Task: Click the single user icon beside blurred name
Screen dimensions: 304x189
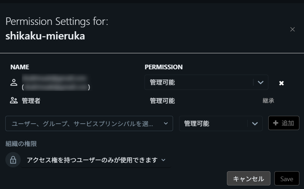Action: click(14, 82)
